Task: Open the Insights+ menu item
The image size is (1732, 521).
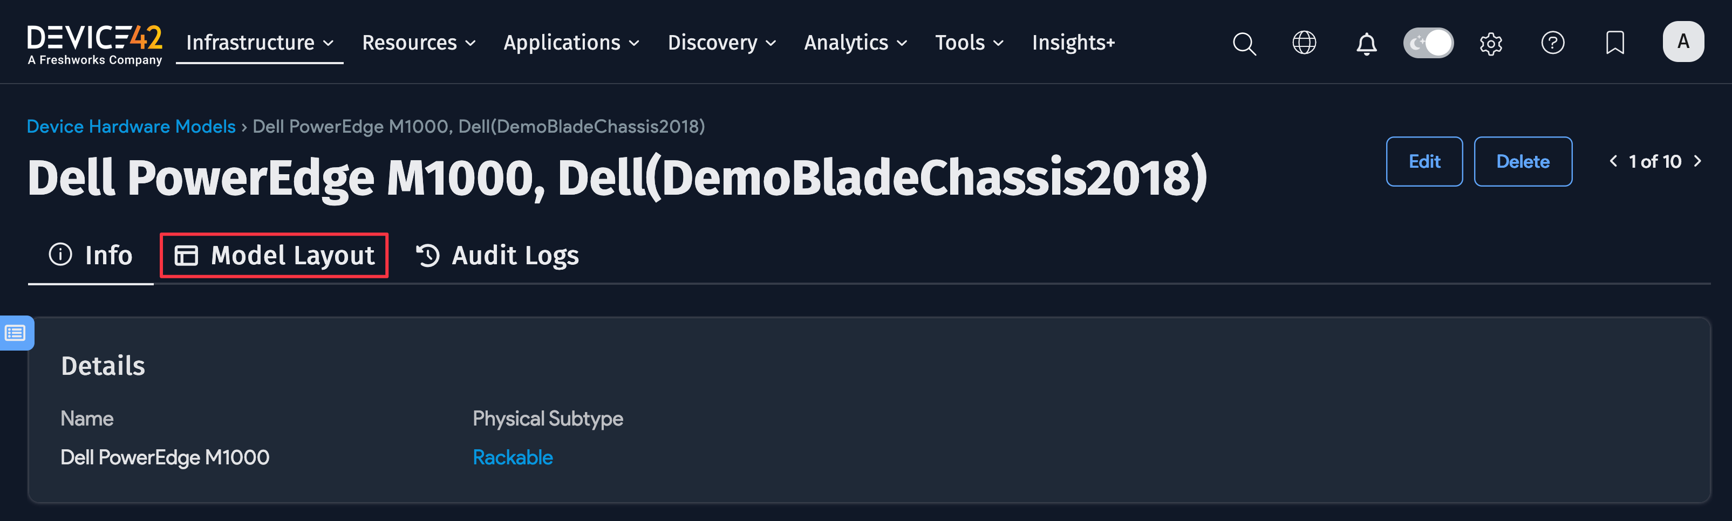Action: pos(1073,43)
